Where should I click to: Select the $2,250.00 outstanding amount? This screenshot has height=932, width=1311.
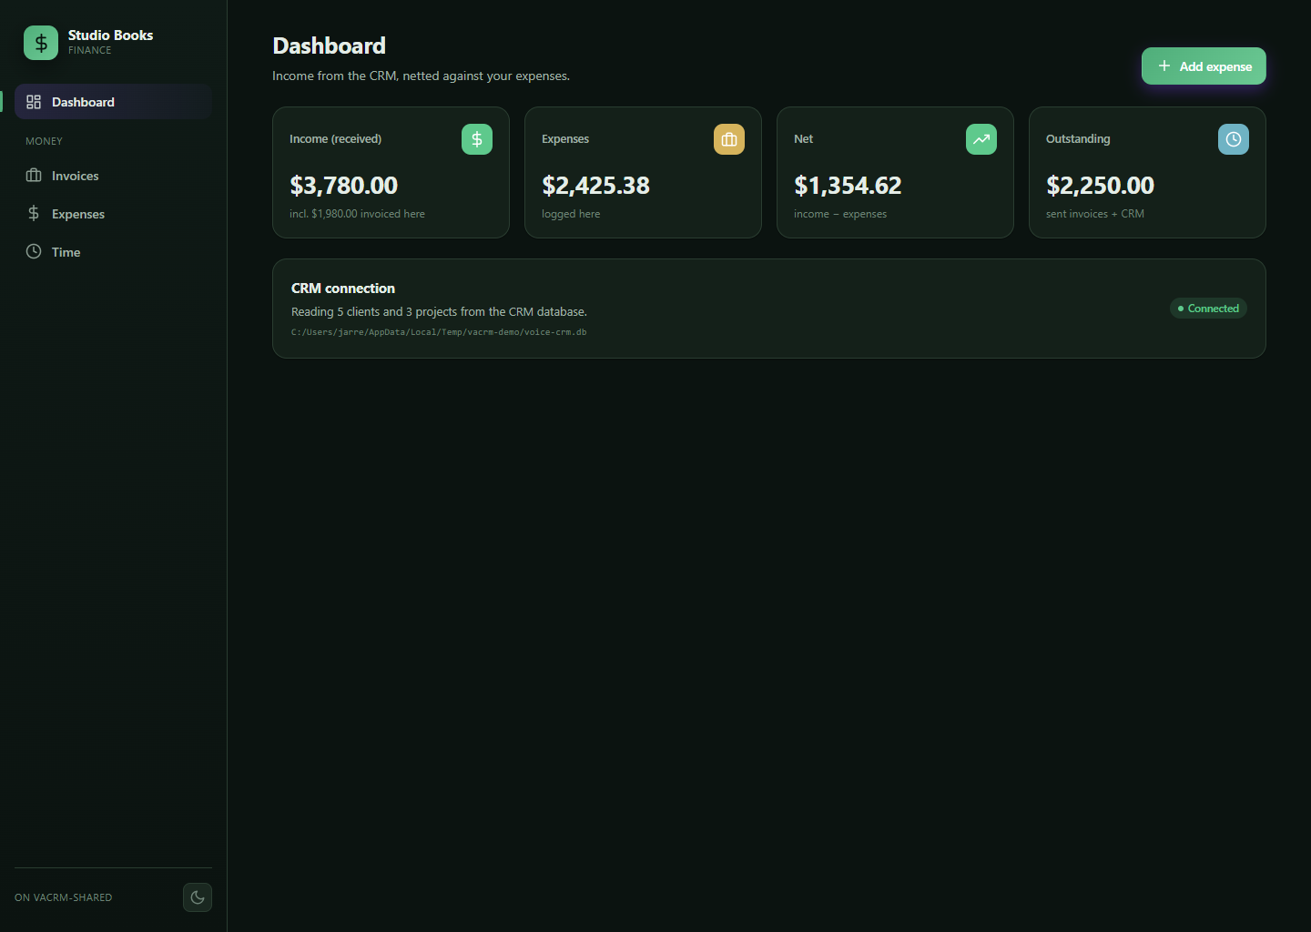point(1100,186)
